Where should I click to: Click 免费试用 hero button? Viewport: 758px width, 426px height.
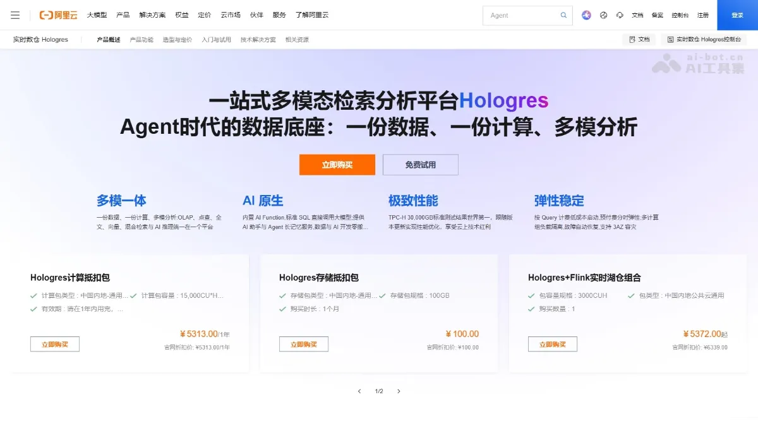(x=421, y=165)
